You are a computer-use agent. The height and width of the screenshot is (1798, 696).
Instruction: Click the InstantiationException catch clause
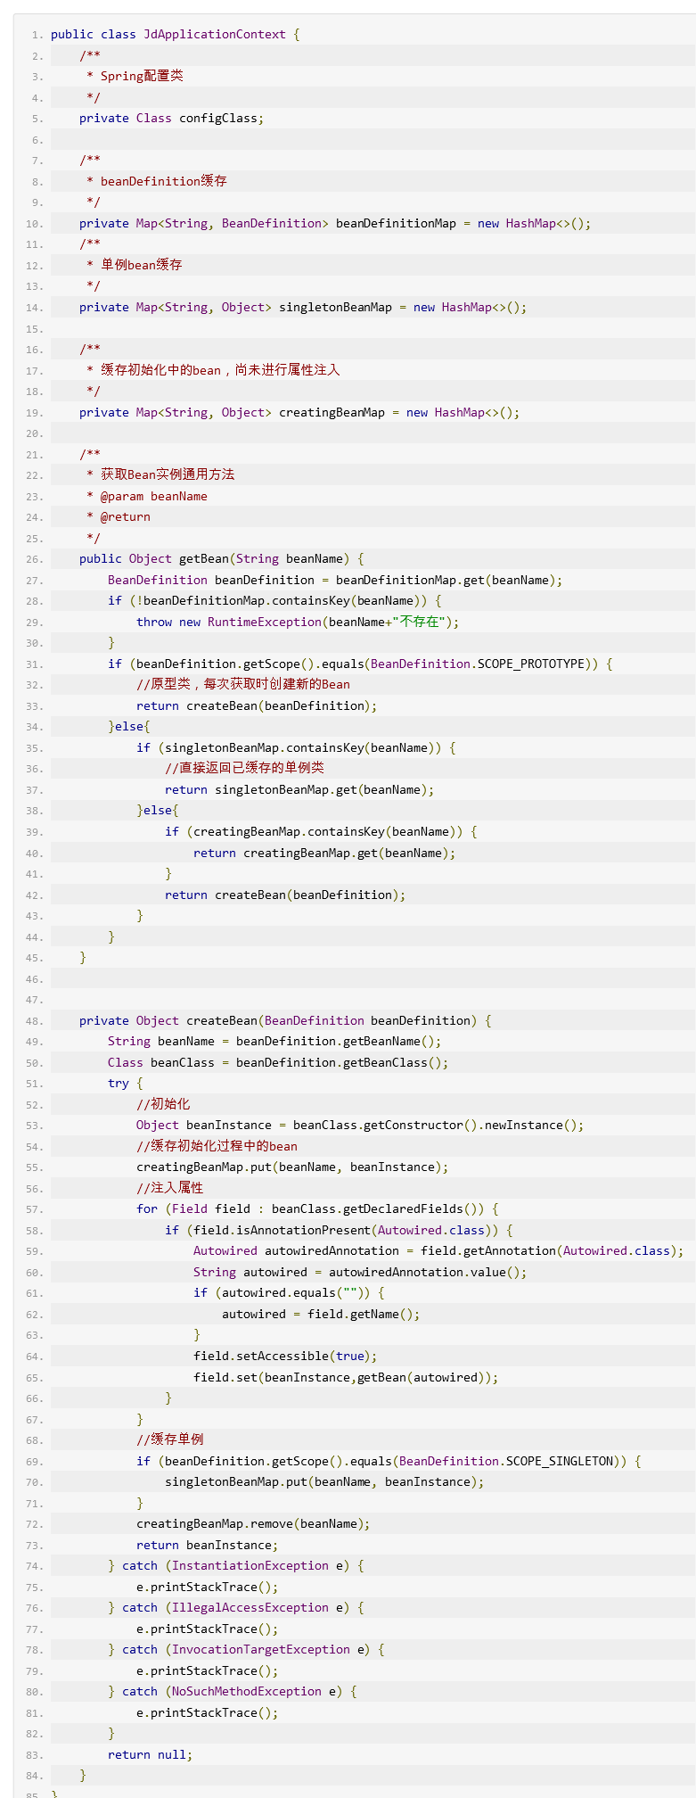click(235, 1566)
